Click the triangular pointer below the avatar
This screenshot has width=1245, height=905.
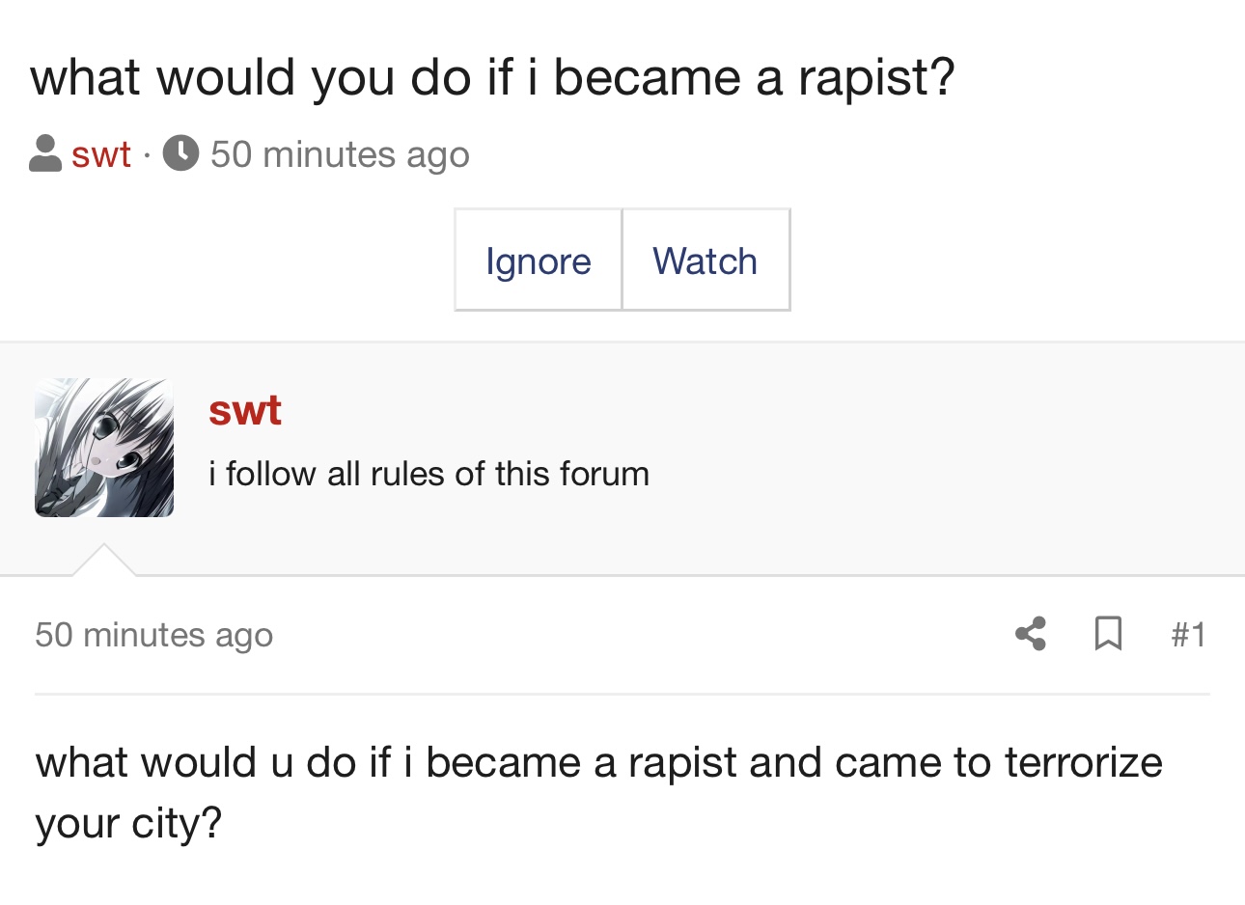tap(104, 561)
